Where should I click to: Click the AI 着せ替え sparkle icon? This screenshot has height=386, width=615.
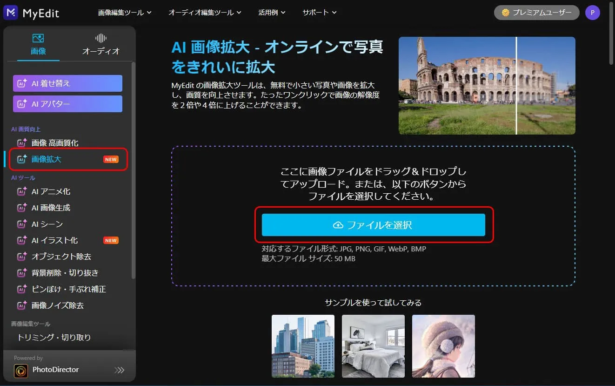[x=22, y=83]
